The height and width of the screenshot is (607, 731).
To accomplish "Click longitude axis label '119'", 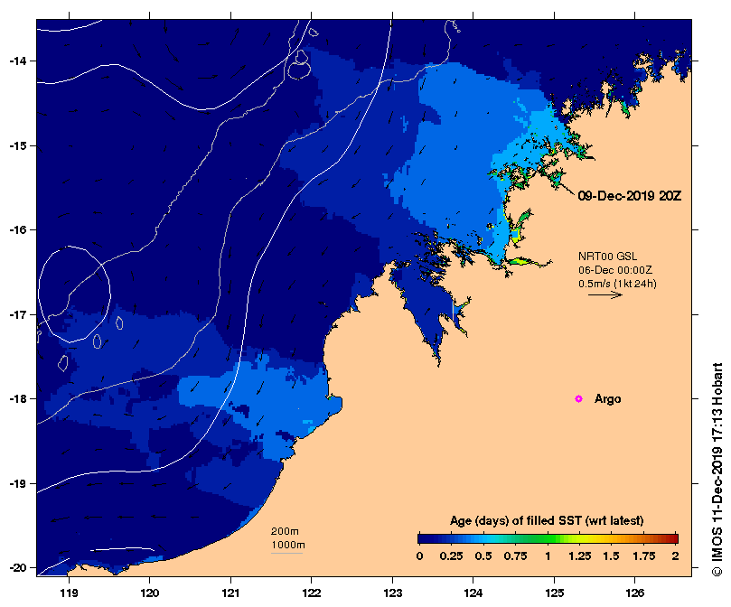I will (x=69, y=593).
